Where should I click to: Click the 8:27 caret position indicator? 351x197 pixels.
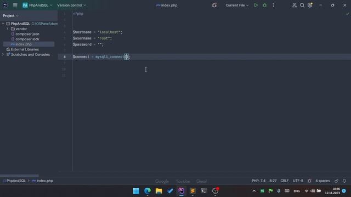tap(273, 181)
